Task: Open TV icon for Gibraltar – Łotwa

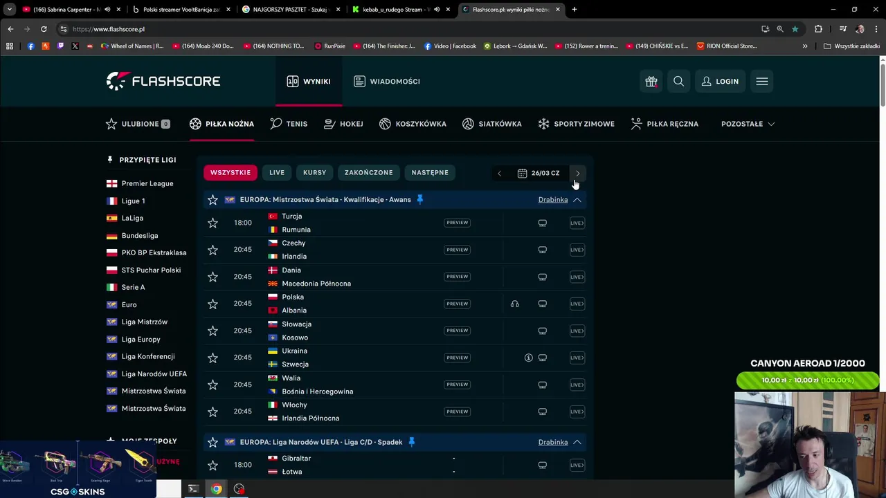Action: click(543, 465)
